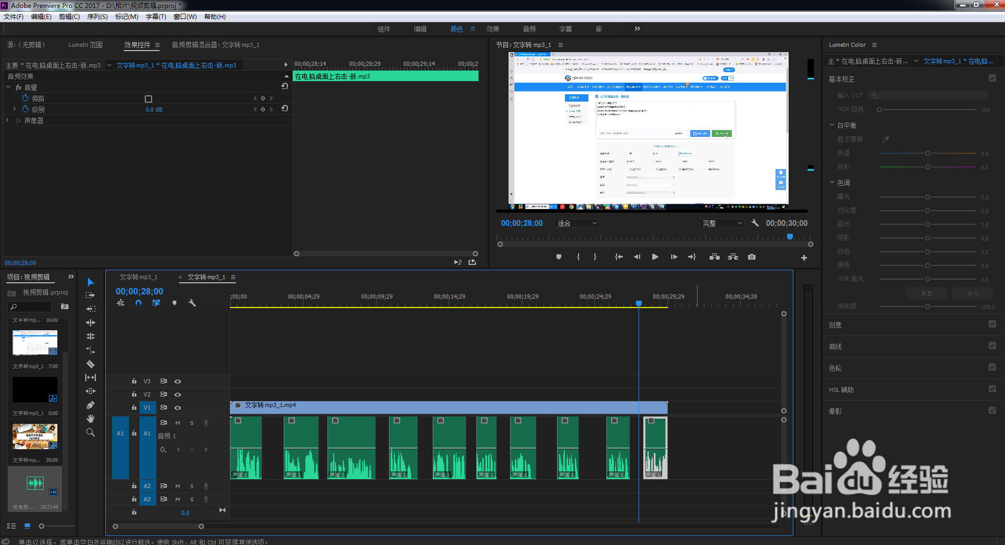Open timeline display settings wrench
This screenshot has width=1005, height=545.
pos(192,303)
